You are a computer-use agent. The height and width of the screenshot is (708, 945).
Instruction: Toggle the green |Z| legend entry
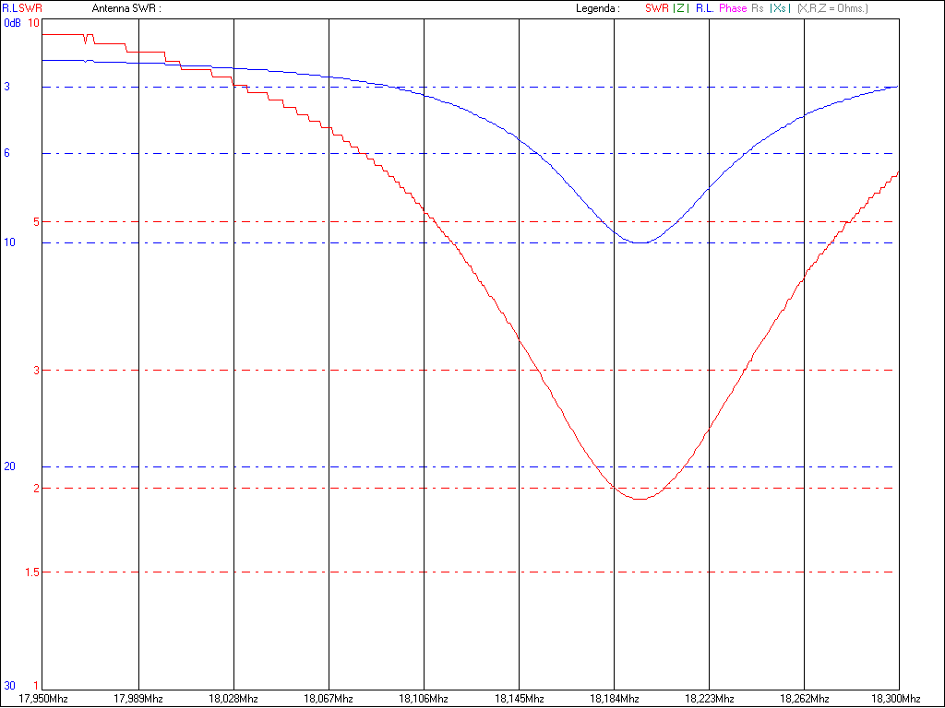681,8
